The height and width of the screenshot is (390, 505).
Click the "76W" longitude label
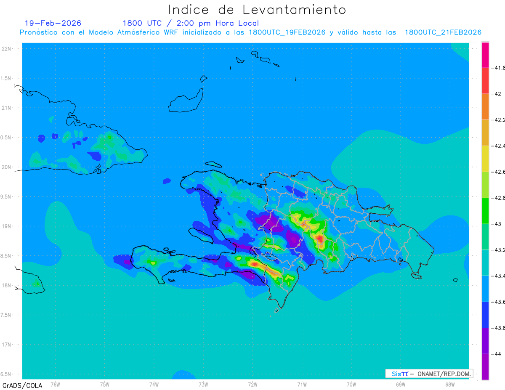tap(55, 385)
